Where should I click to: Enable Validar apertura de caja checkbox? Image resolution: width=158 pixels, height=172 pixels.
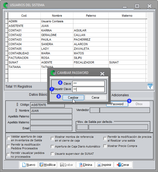click(8, 138)
